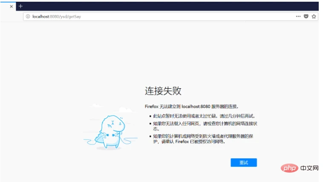
Task: Click the text 'Firefox 无法建立到 localhost:8080 服务器的连接'
Action: [192, 107]
